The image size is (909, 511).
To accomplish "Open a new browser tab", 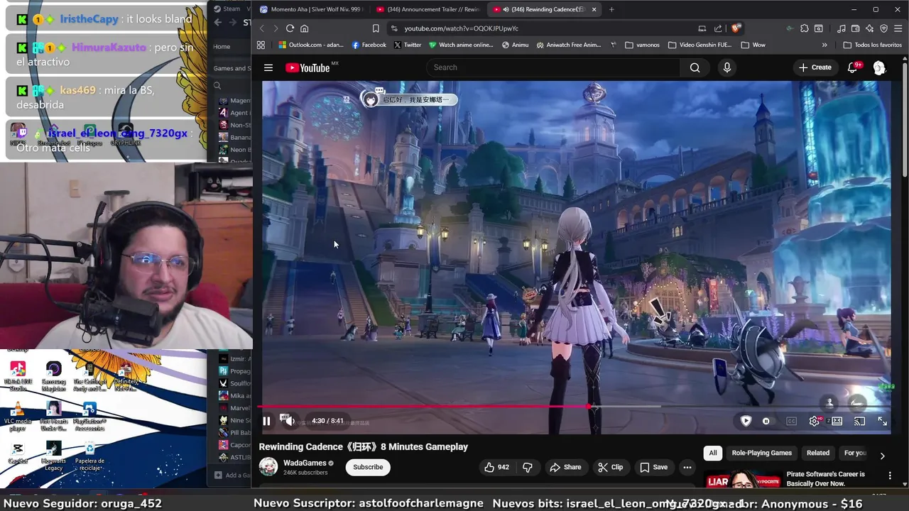I will 611,9.
